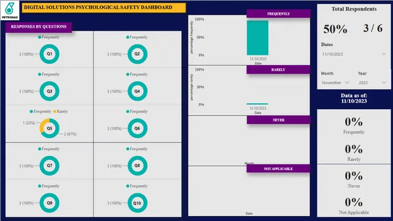Click the Frequently legend above Q8
Image resolution: width=393 pixels, height=221 pixels.
(x=137, y=149)
